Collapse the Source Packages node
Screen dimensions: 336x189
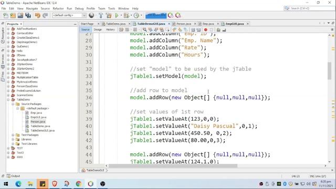point(13,104)
